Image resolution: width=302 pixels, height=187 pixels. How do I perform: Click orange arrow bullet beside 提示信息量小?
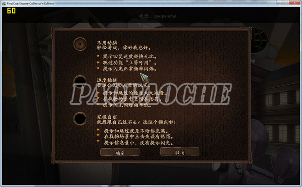[x=98, y=141]
